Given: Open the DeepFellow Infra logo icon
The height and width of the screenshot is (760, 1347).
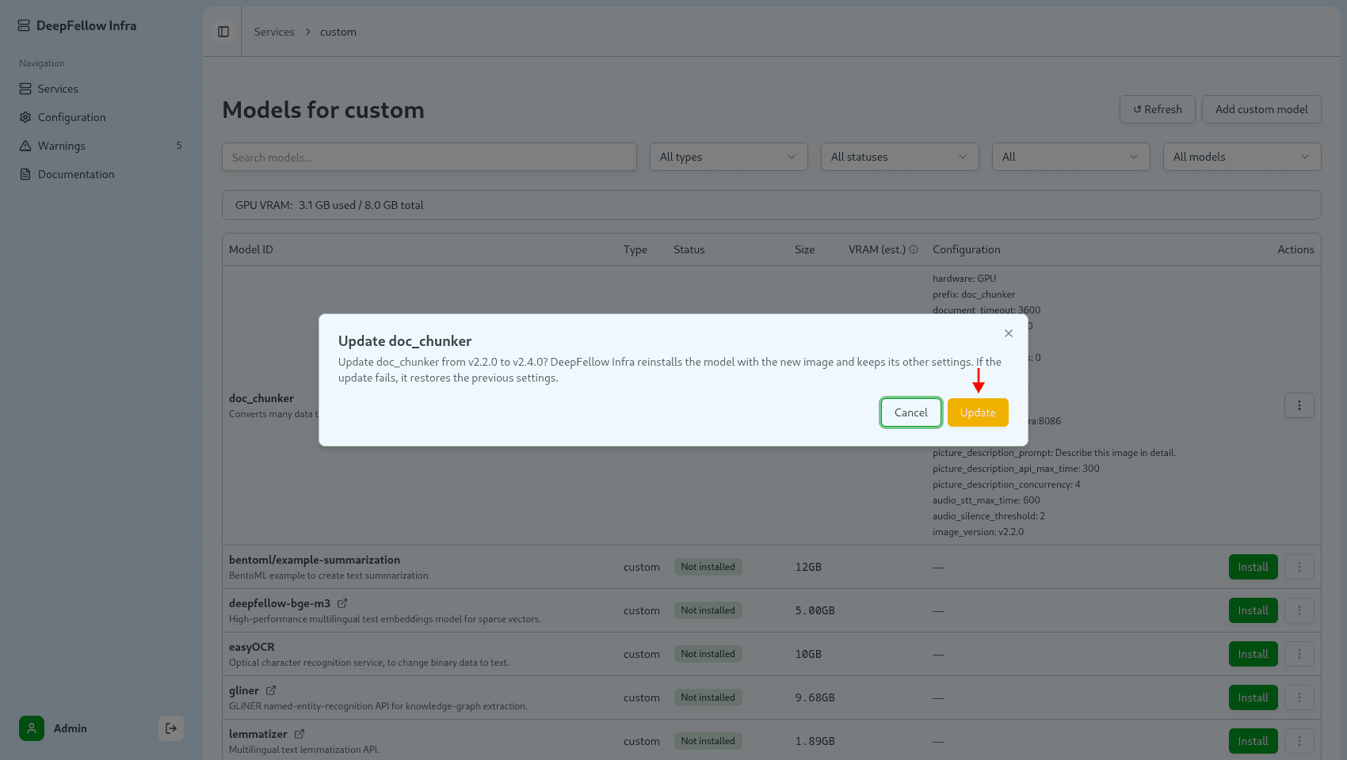Looking at the screenshot, I should coord(24,25).
